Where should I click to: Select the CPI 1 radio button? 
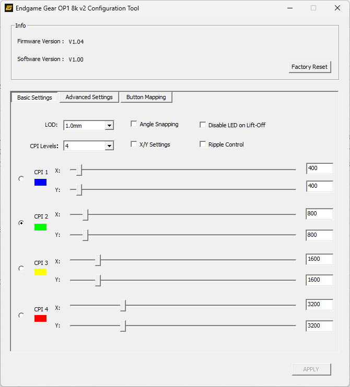click(21, 178)
